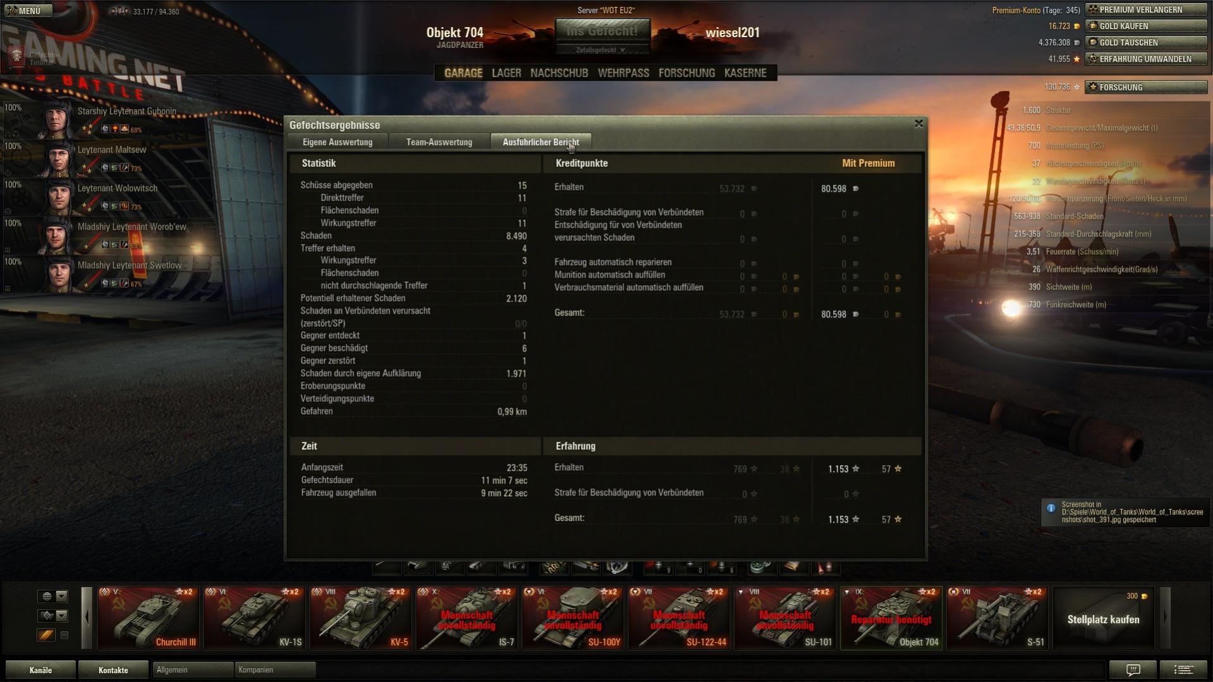This screenshot has width=1213, height=682.
Task: Click the star icon next to 41.955
Action: [1076, 59]
